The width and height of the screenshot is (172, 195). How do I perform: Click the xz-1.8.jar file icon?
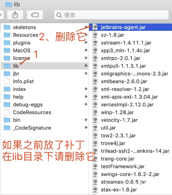[x=95, y=35]
